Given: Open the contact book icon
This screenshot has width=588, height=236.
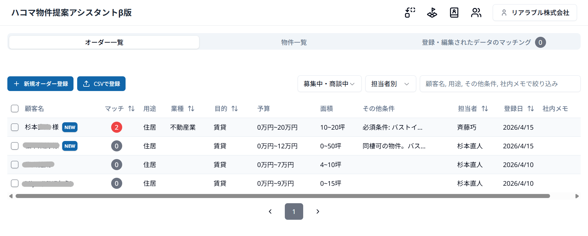Looking at the screenshot, I should 454,13.
